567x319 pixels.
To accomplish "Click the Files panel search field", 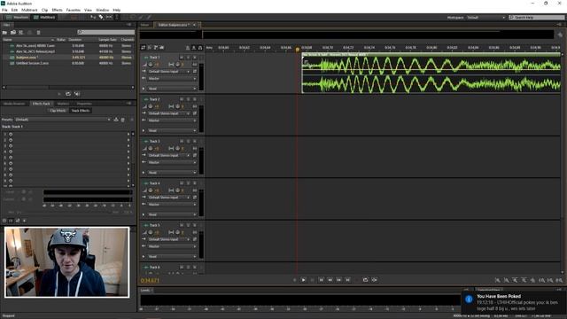I will click(x=105, y=32).
